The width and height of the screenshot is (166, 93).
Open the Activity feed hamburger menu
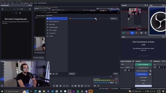3,9
